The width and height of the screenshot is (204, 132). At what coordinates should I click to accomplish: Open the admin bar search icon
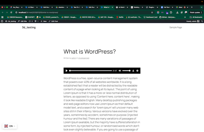coord(202,21)
